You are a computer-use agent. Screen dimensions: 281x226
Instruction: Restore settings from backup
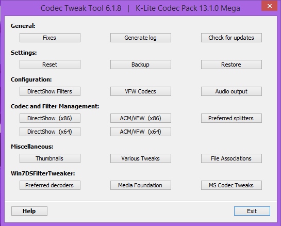coord(232,64)
